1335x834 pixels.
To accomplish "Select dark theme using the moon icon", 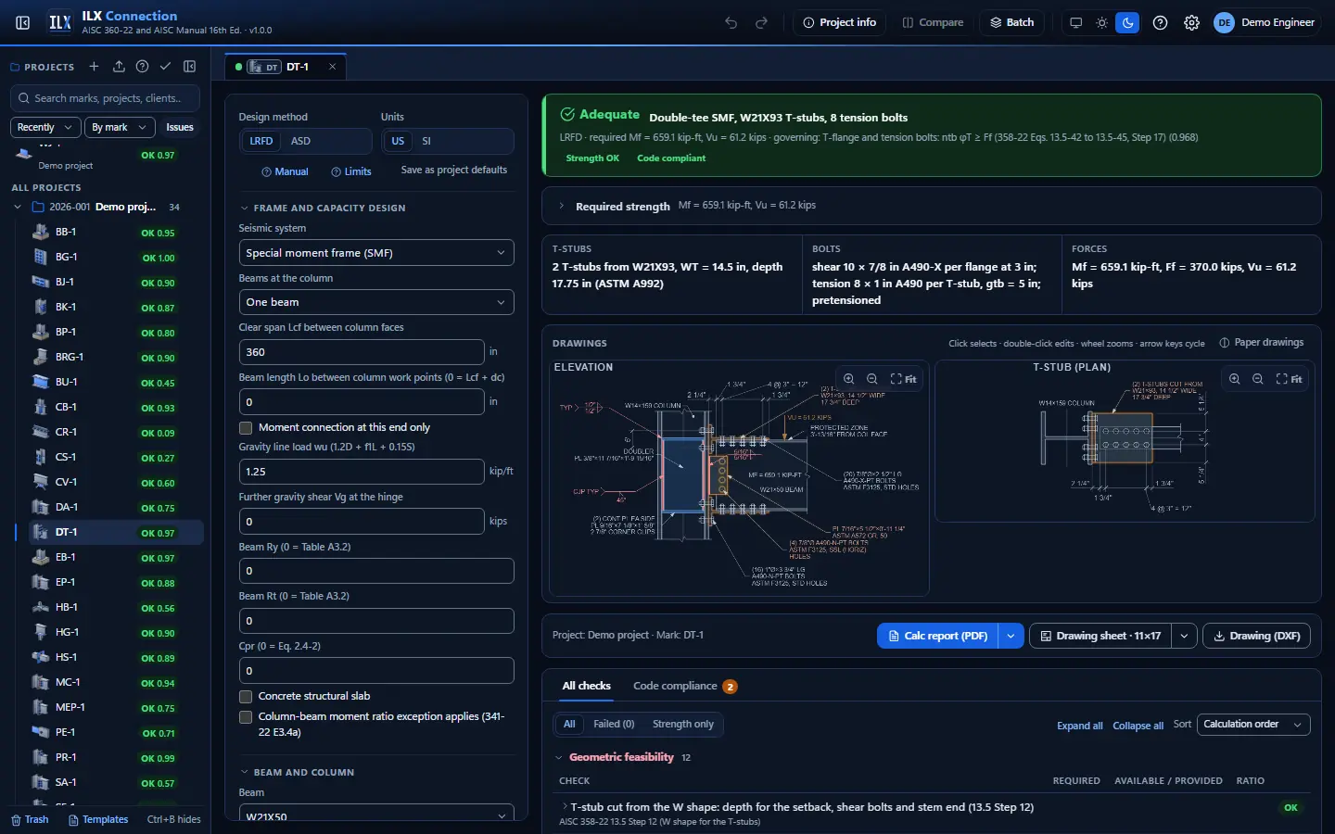I will 1127,22.
